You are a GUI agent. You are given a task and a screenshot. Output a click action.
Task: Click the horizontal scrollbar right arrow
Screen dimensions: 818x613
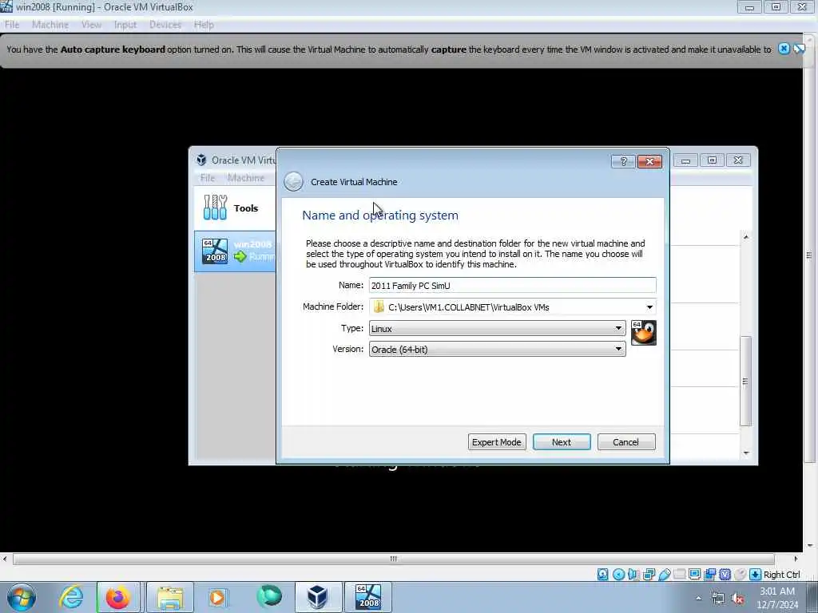pyautogui.click(x=796, y=559)
